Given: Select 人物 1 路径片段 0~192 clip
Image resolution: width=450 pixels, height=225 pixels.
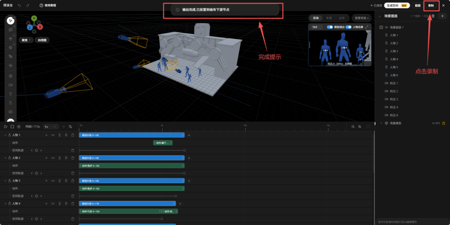Looking at the screenshot, I should [132, 135].
